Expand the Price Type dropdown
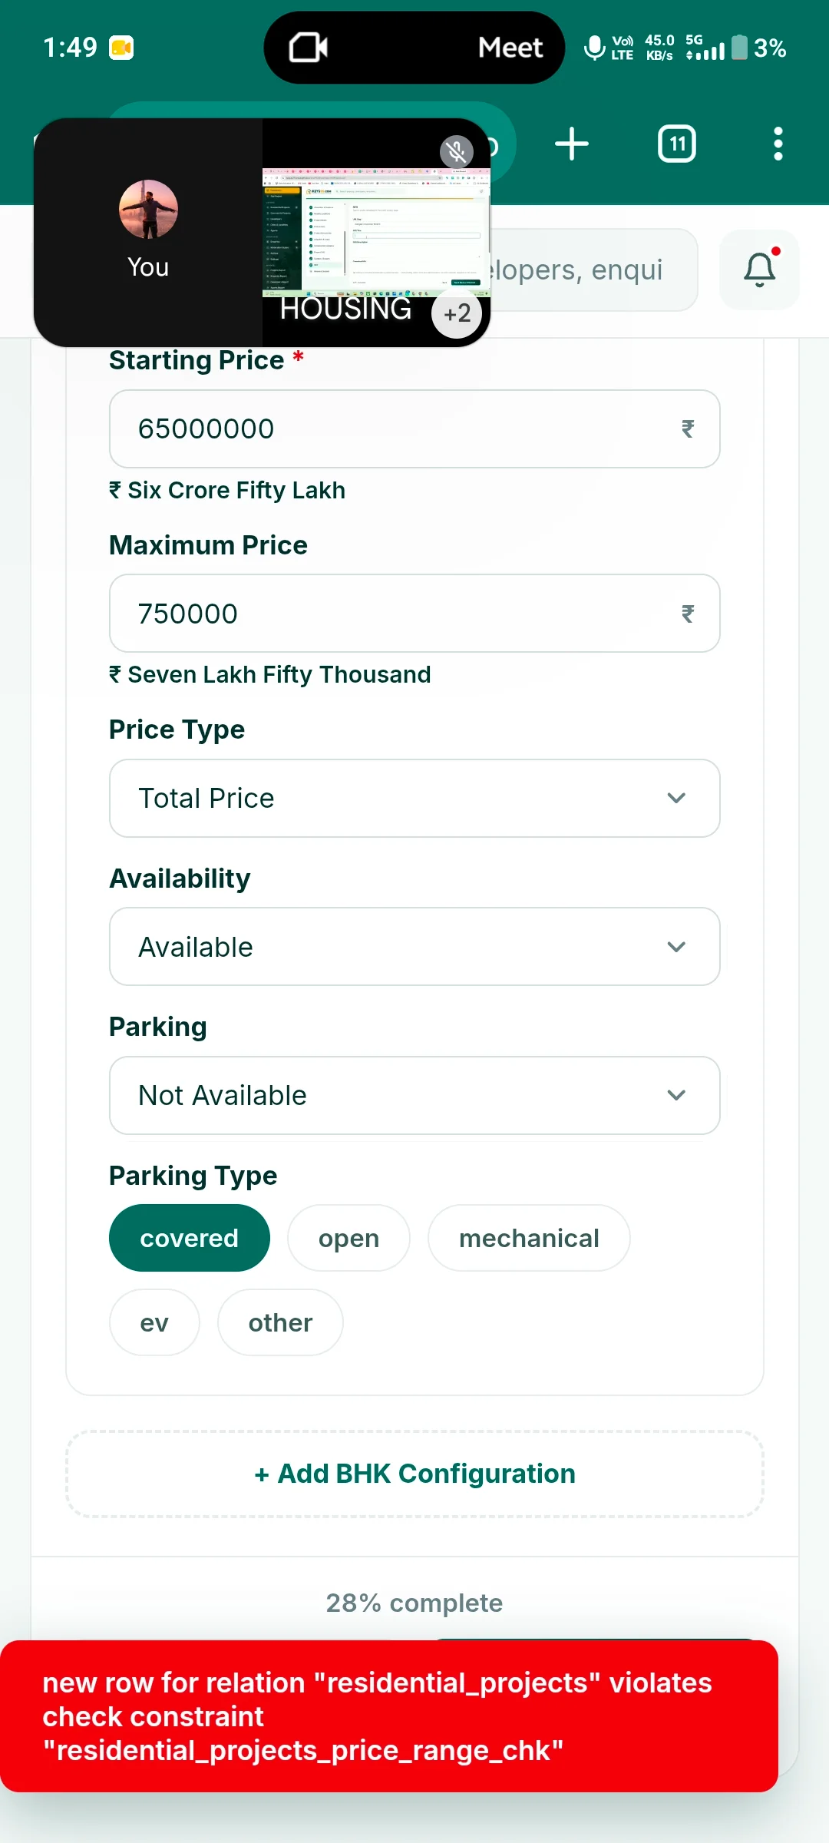This screenshot has height=1843, width=829. click(414, 798)
